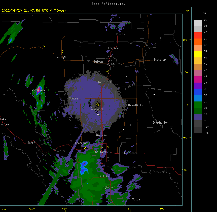Image resolution: width=217 pixels, height=212 pixels.
Task: Select the purple-slate swatch between 0 and 10 dBZ
Action: coord(198,117)
